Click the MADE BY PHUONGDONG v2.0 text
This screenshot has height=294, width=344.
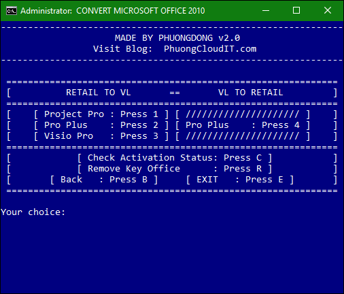[x=177, y=38]
